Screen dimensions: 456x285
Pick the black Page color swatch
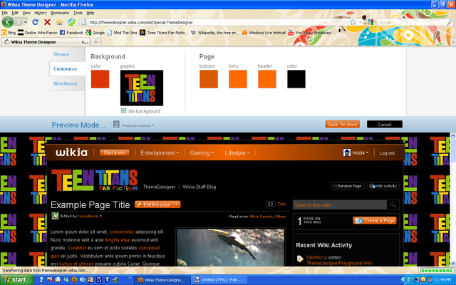[296, 79]
